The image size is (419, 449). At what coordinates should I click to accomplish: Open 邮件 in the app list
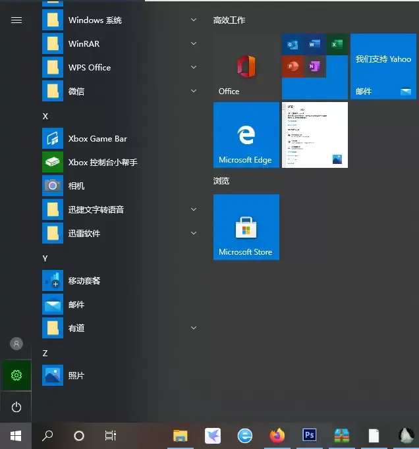click(119, 304)
